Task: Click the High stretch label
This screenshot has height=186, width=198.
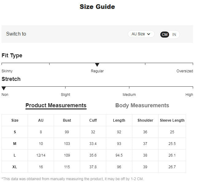Action: click(x=189, y=95)
